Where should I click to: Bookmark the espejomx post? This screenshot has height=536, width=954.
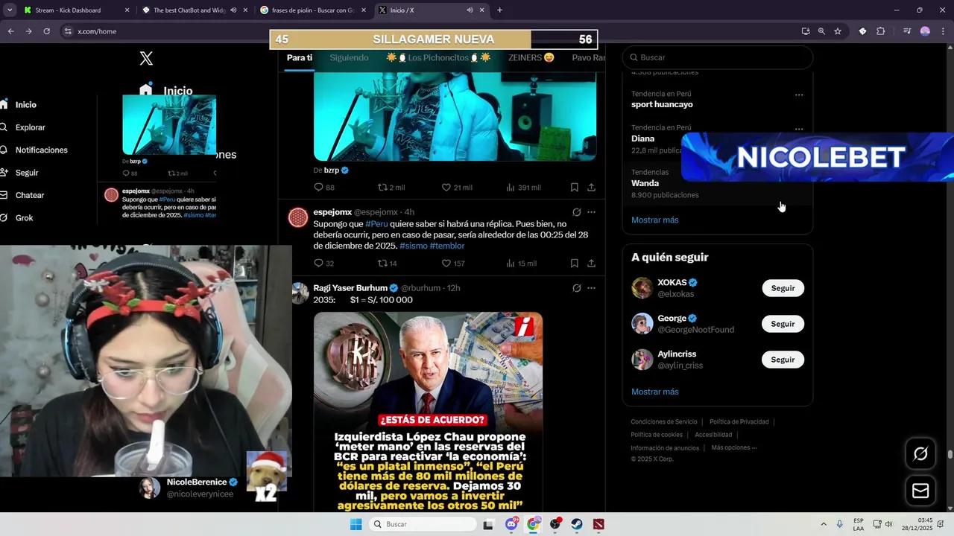click(x=574, y=264)
